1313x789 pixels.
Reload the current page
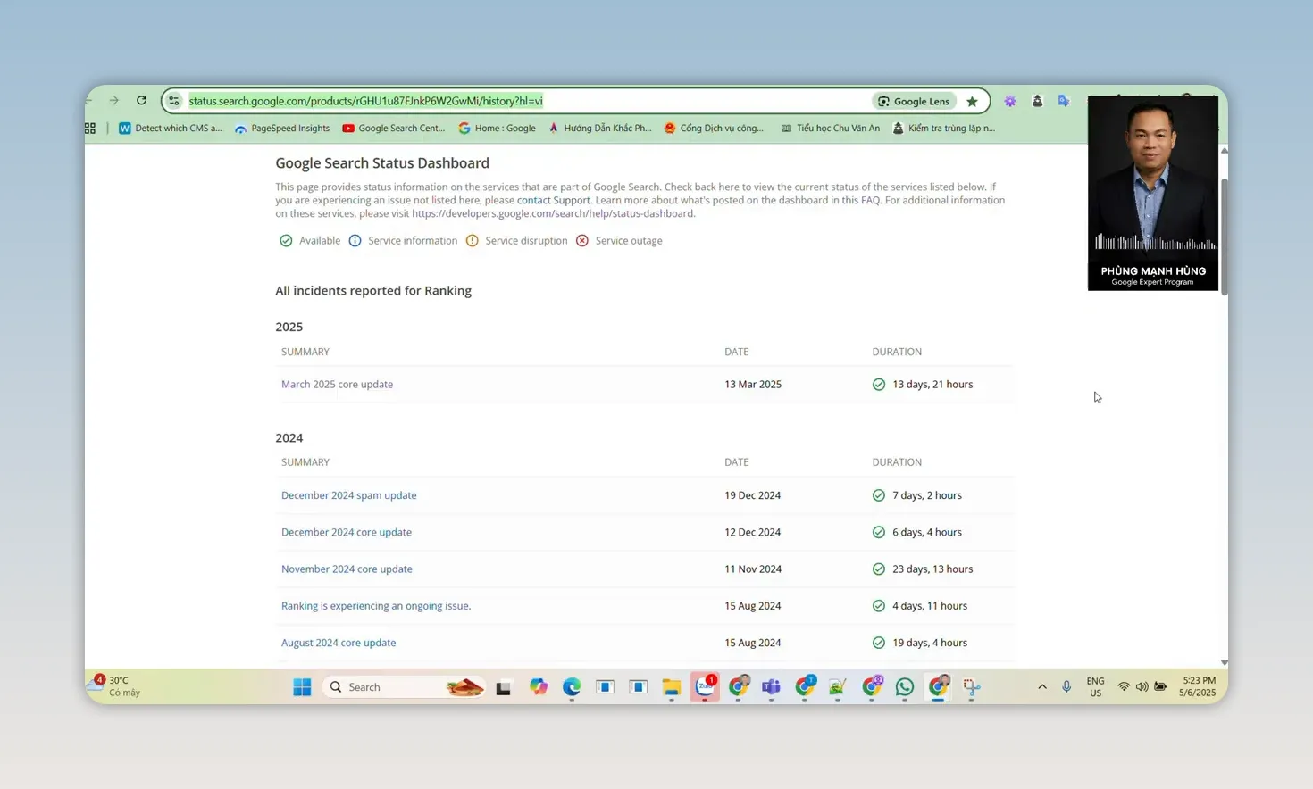click(x=141, y=101)
